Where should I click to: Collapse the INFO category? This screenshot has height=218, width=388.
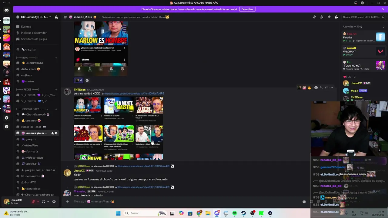point(27,58)
